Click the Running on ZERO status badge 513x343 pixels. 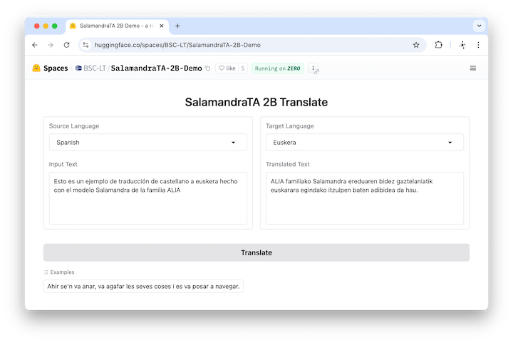pyautogui.click(x=277, y=68)
